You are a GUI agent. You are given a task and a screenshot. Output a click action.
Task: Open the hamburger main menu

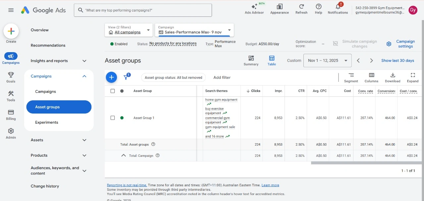[x=11, y=10]
